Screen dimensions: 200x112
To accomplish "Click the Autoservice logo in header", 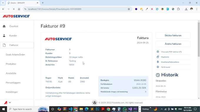I will [16, 16].
